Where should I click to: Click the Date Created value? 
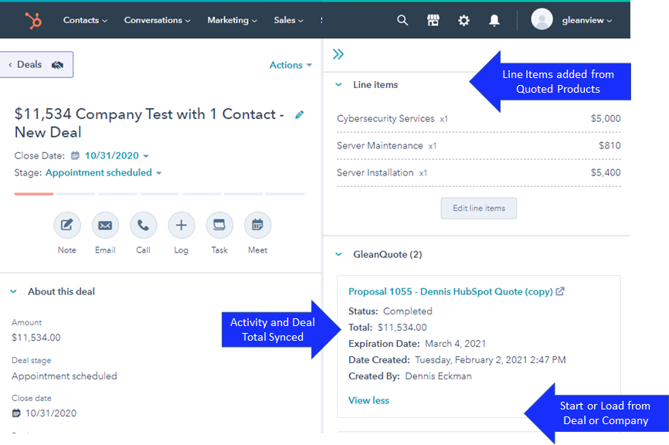point(491,360)
